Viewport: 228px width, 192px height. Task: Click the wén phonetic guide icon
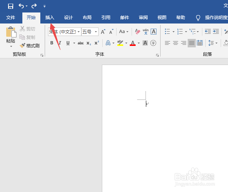(146, 32)
